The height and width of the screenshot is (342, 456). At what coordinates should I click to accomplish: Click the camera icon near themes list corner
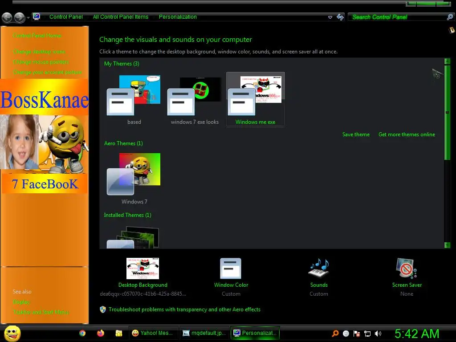point(436,74)
